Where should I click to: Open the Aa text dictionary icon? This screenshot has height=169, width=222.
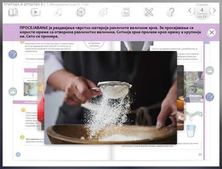126,12
